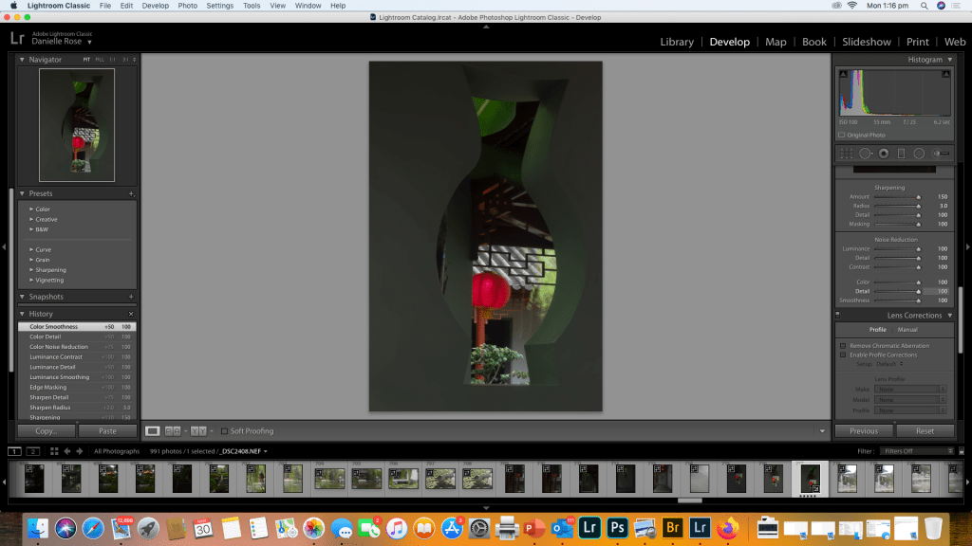
Task: Clear History using the X icon
Action: click(131, 314)
